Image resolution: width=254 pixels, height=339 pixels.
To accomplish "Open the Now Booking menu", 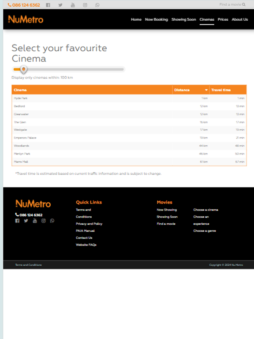I will tap(157, 19).
